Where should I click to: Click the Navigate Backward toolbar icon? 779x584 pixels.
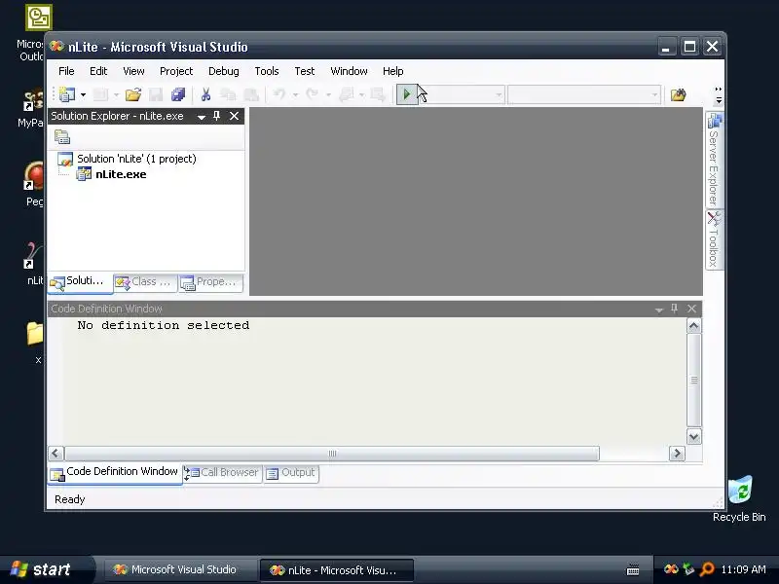click(x=347, y=94)
